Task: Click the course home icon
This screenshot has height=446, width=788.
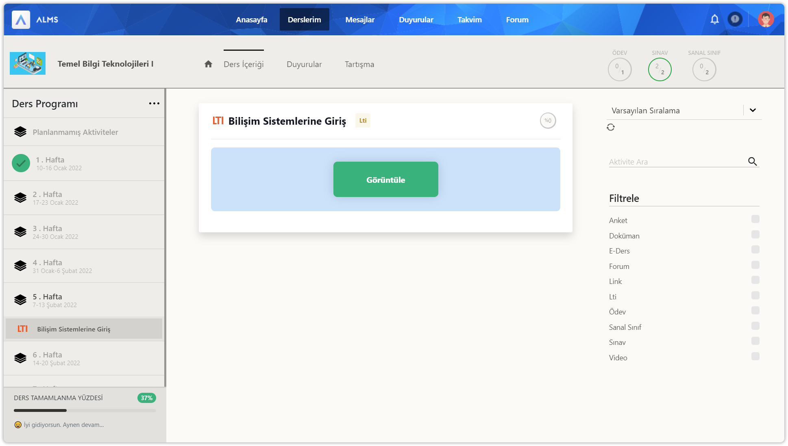Action: [208, 64]
